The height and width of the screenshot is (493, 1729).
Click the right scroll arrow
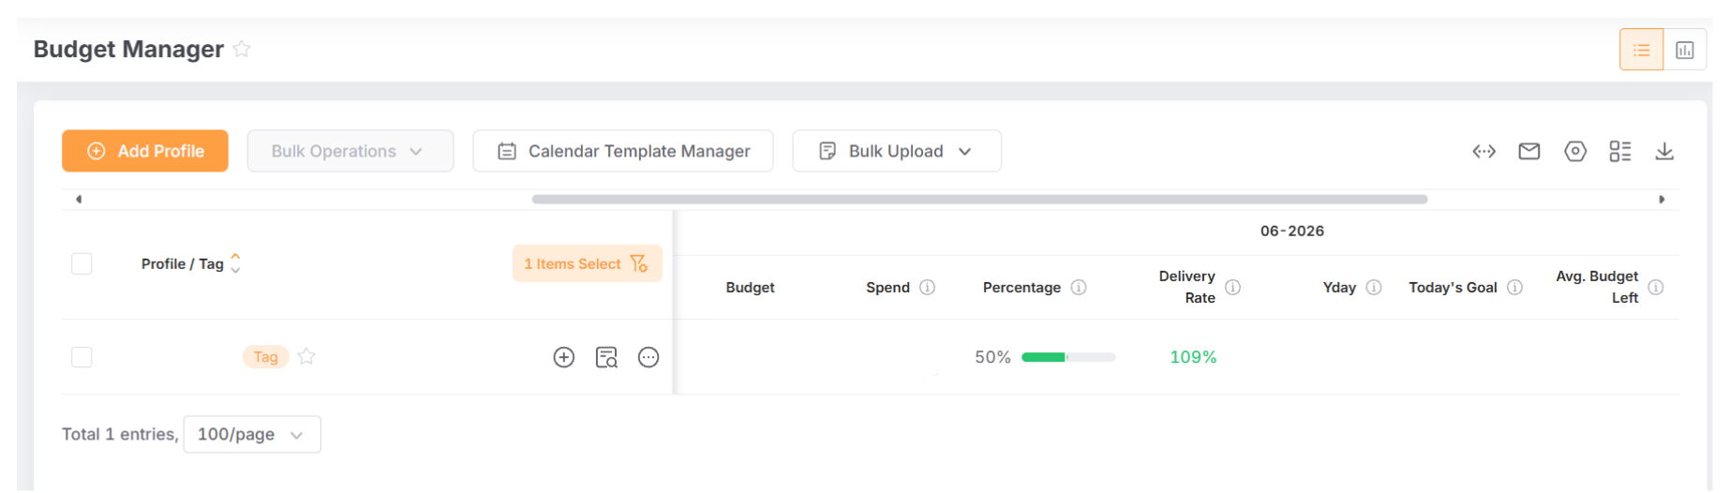pyautogui.click(x=1662, y=200)
